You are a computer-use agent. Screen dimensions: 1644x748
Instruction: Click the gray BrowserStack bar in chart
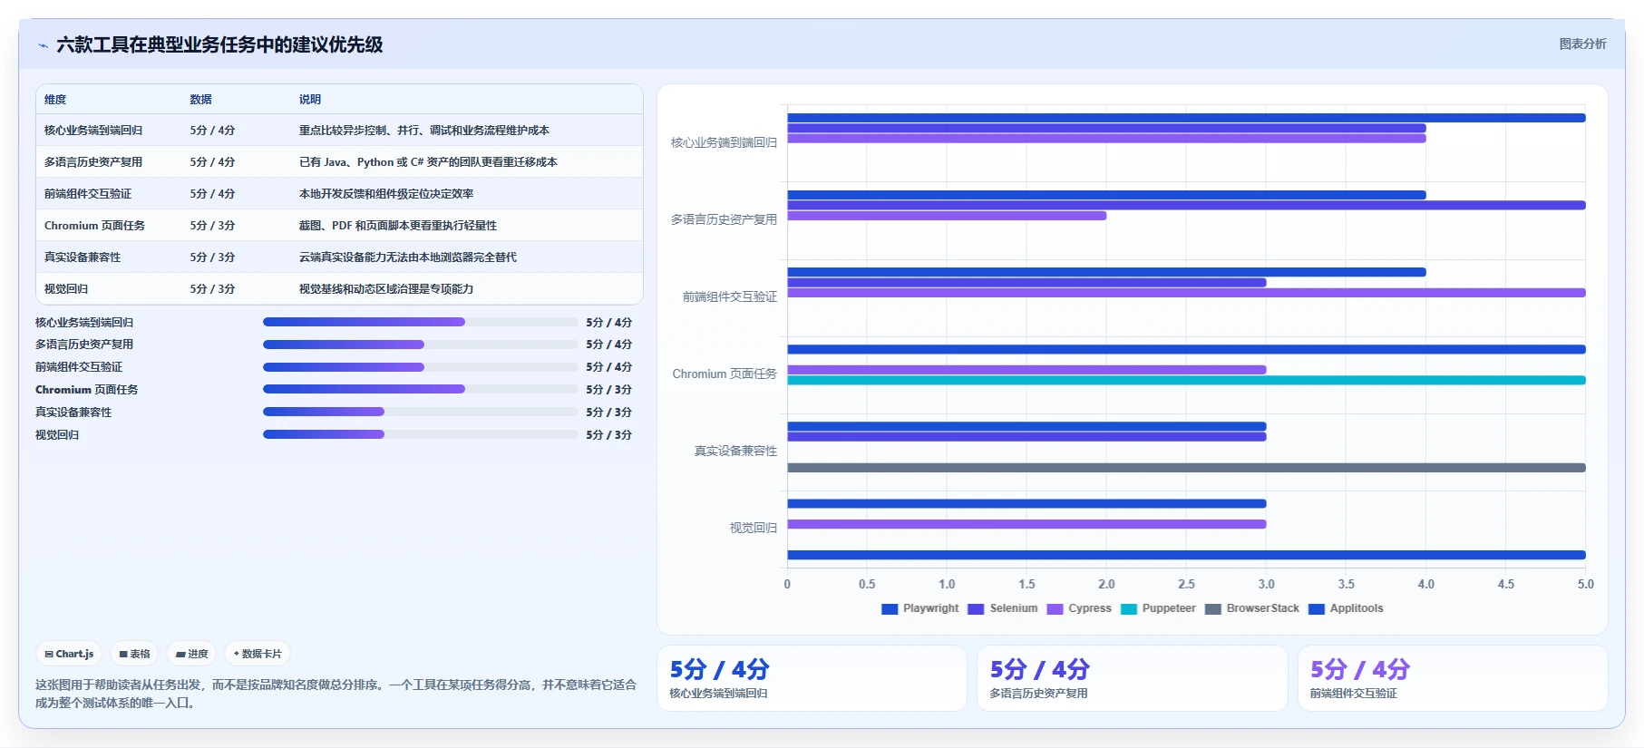[1186, 468]
